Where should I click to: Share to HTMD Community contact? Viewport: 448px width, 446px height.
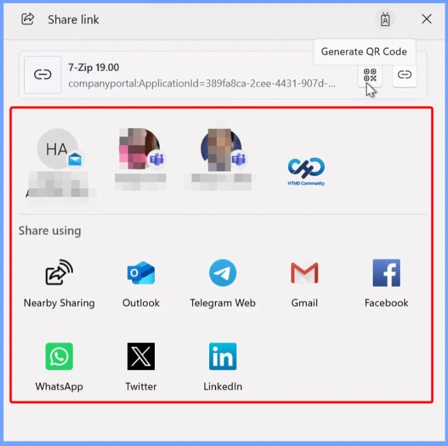(x=306, y=171)
